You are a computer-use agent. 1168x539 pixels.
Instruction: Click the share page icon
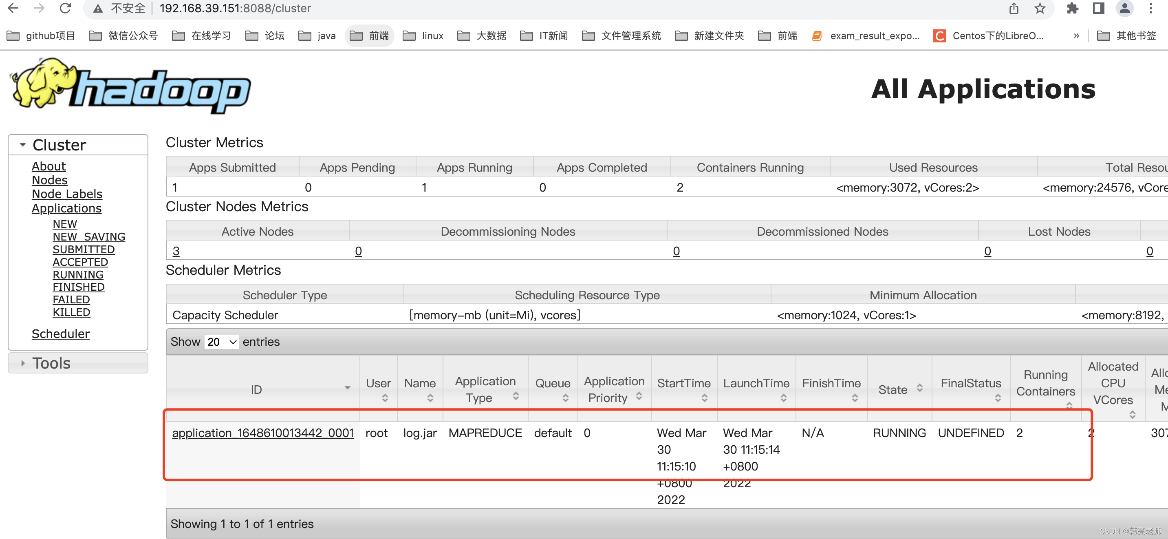point(1014,8)
